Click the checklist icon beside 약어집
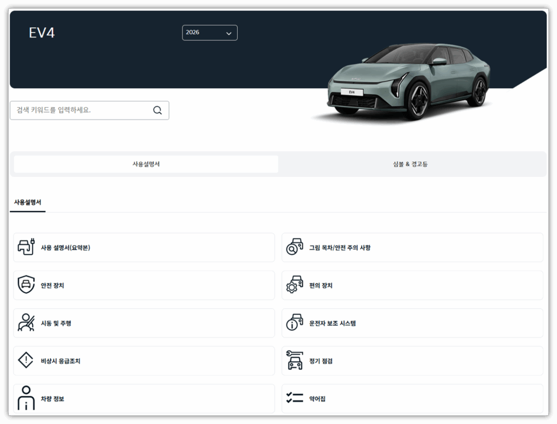The image size is (557, 424). pyautogui.click(x=294, y=398)
